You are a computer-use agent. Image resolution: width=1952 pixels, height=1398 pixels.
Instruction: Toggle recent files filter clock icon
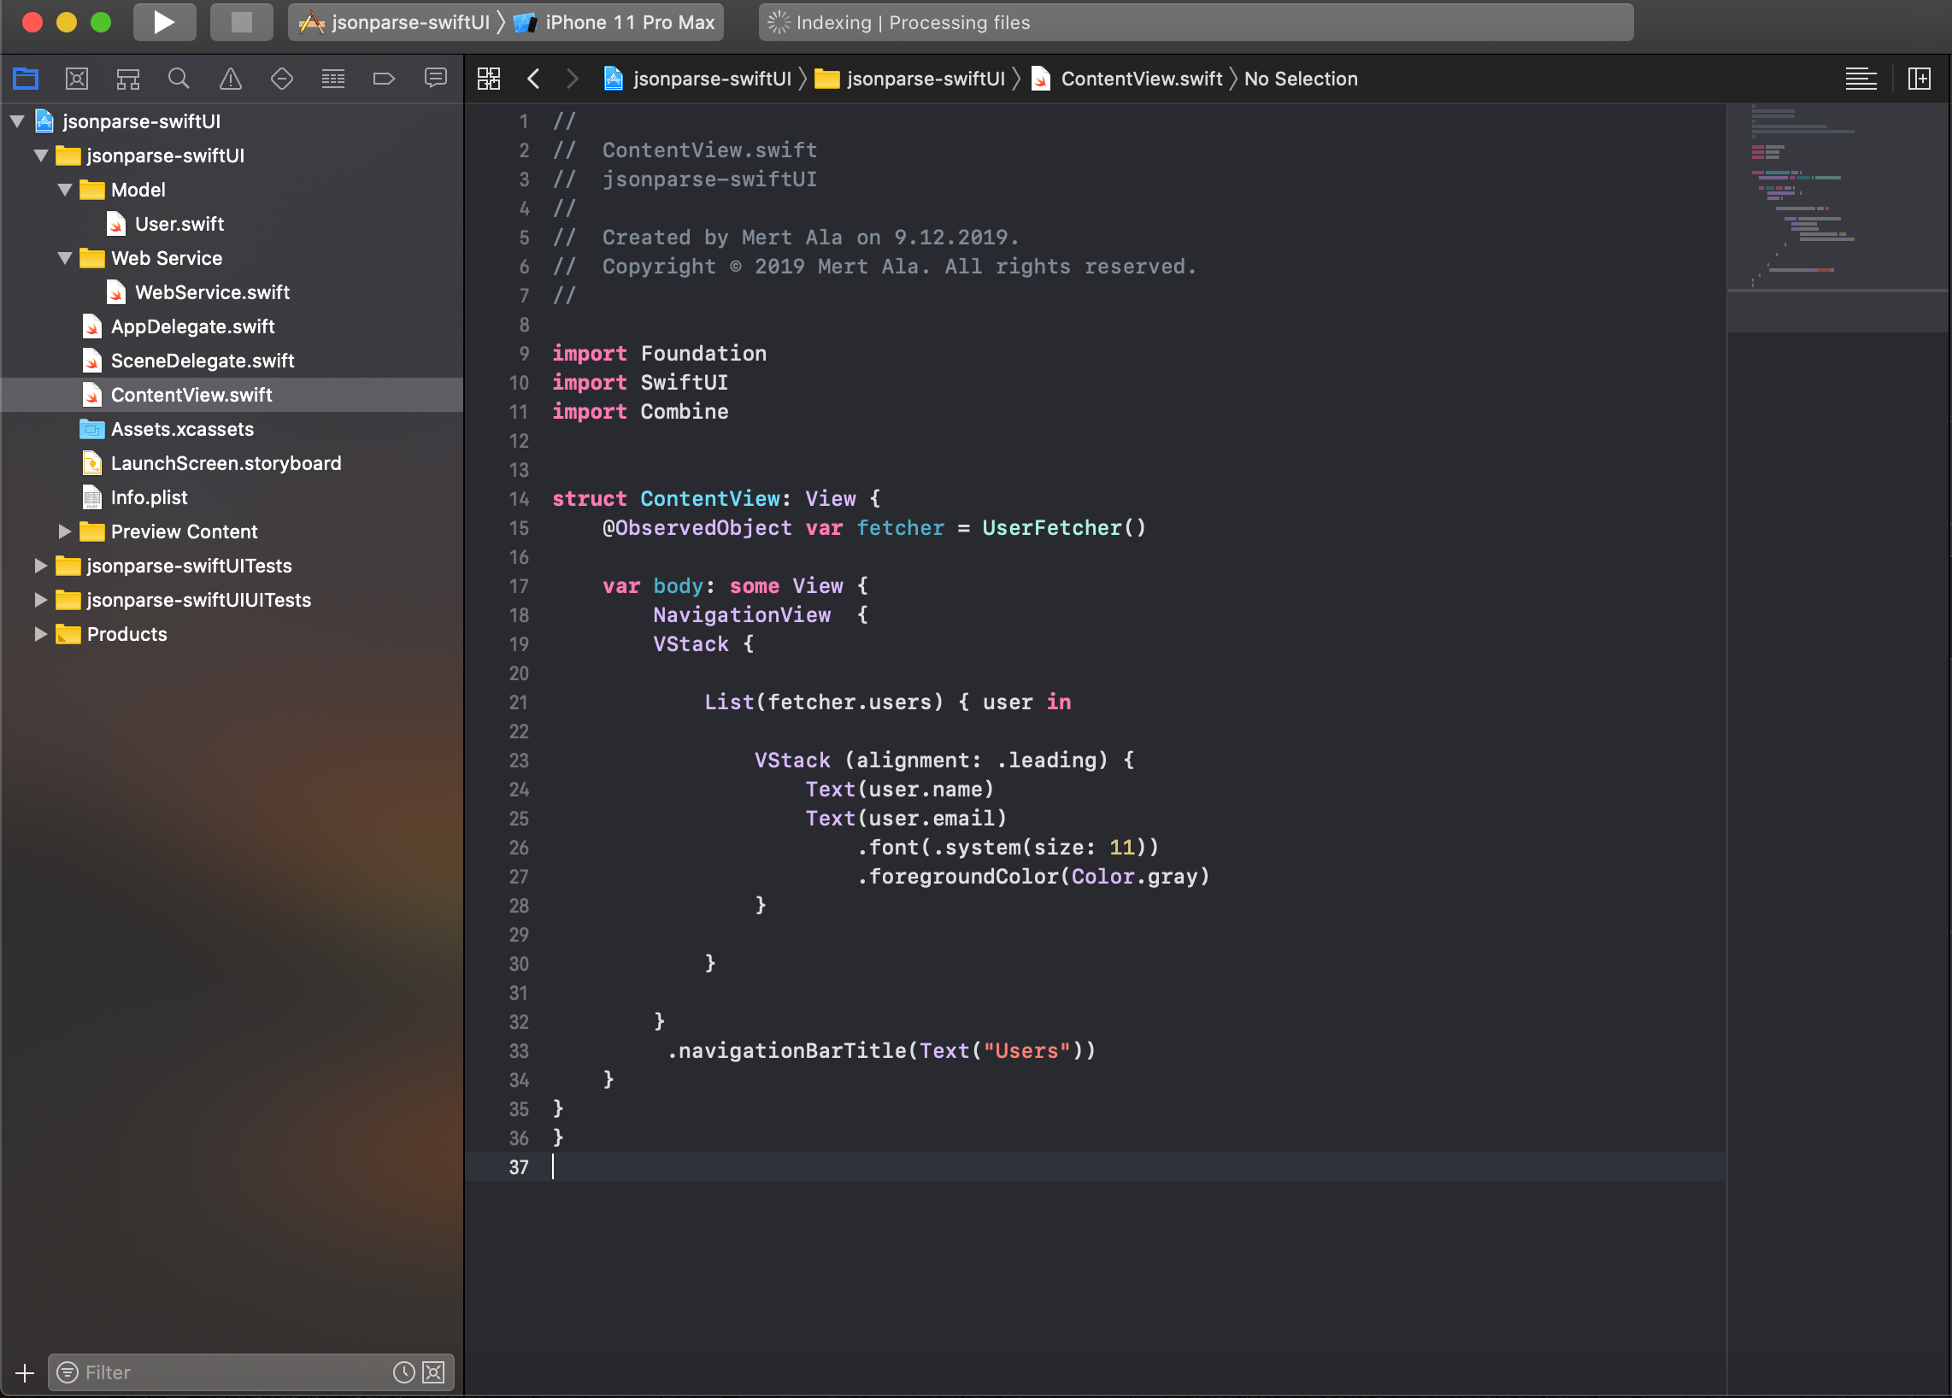(403, 1372)
